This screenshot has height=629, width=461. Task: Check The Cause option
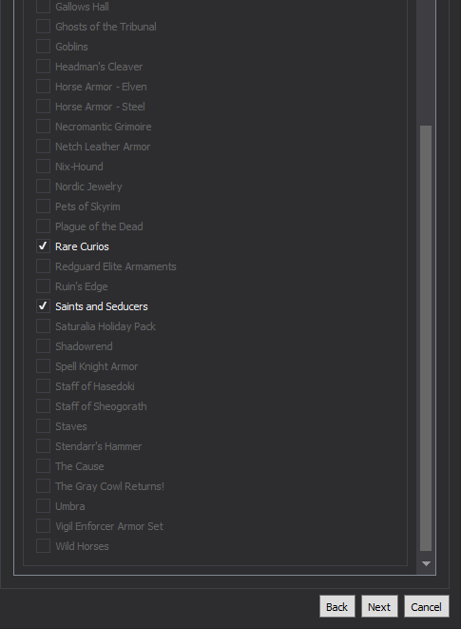coord(43,465)
